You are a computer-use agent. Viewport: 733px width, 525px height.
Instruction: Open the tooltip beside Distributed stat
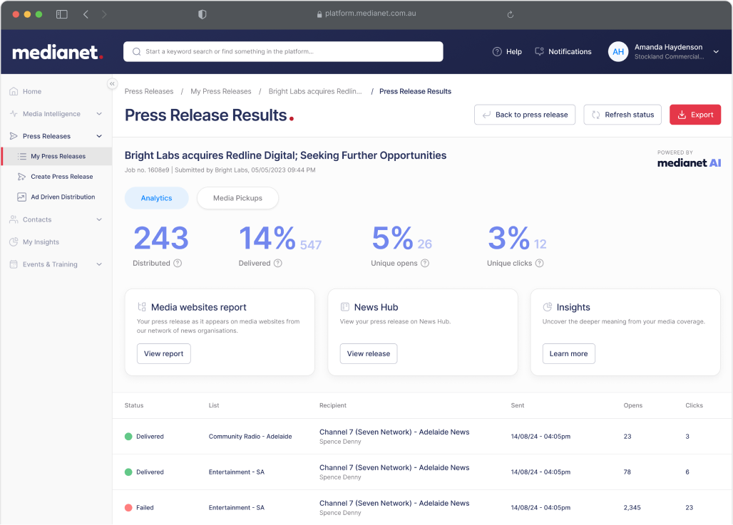(x=179, y=262)
